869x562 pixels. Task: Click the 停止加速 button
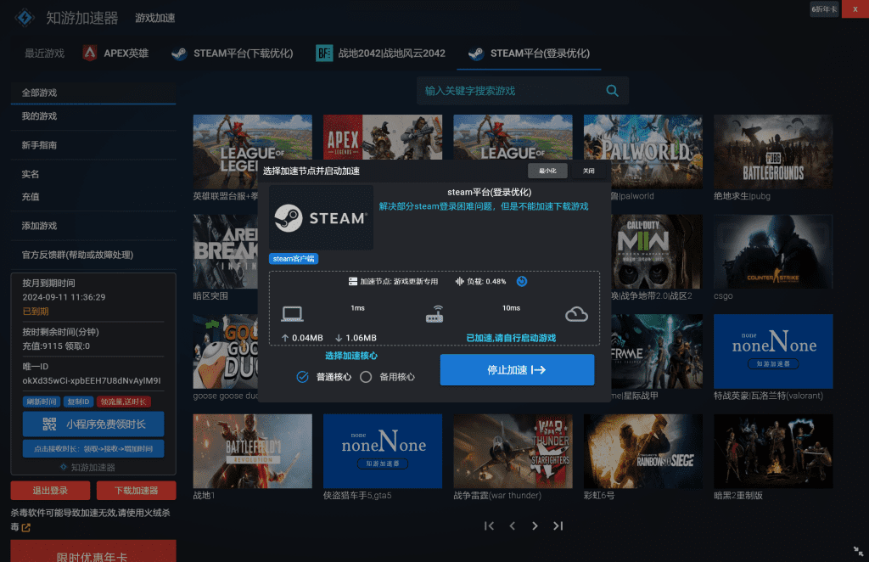tap(517, 369)
